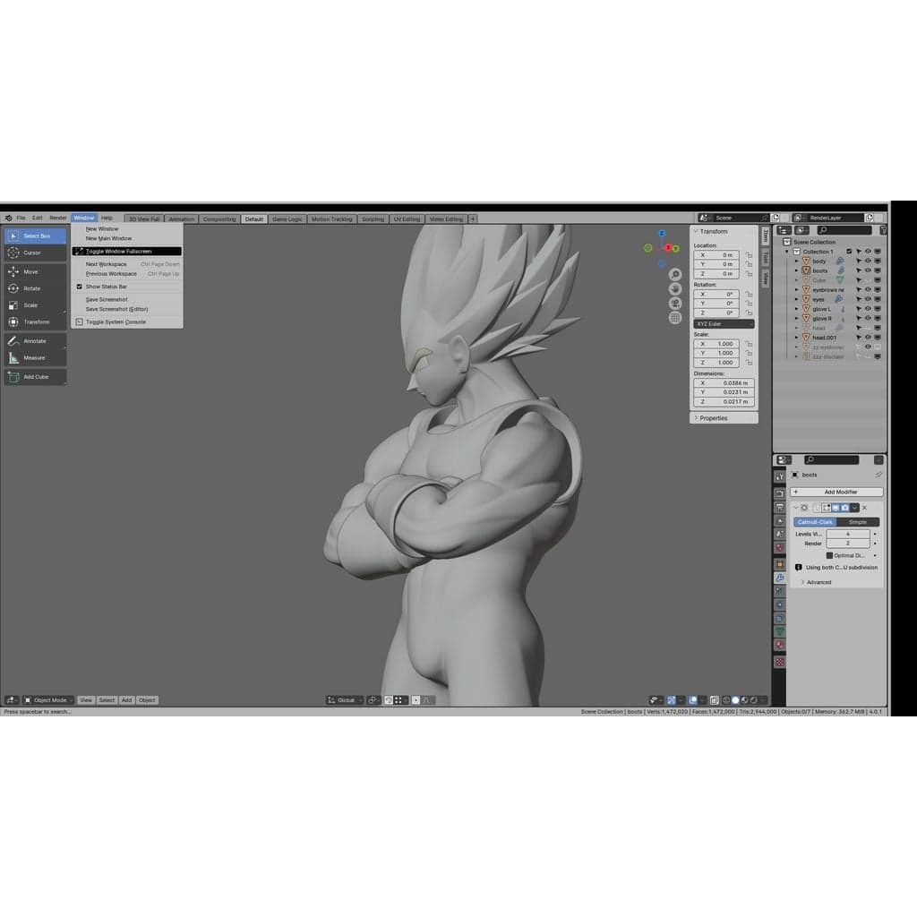Click the zoom magnifier viewport gizmo
The height and width of the screenshot is (917, 917).
tap(675, 274)
